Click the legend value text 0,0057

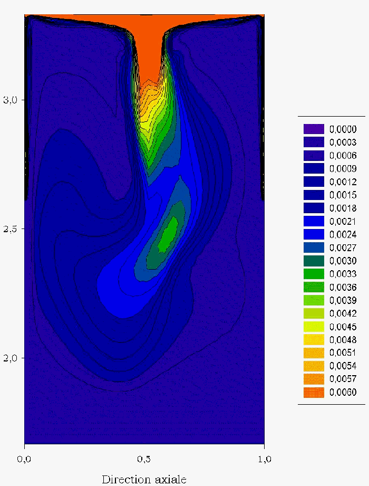(x=343, y=379)
